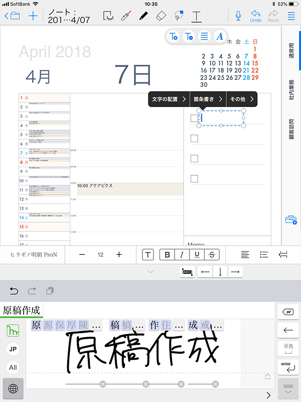Toggle underline formatting

[197, 255]
